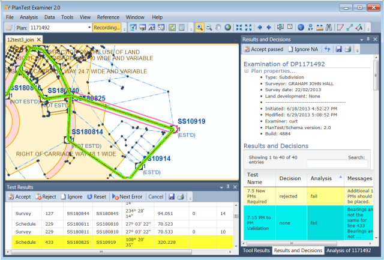Collapse the Plan properties section

(x=247, y=71)
